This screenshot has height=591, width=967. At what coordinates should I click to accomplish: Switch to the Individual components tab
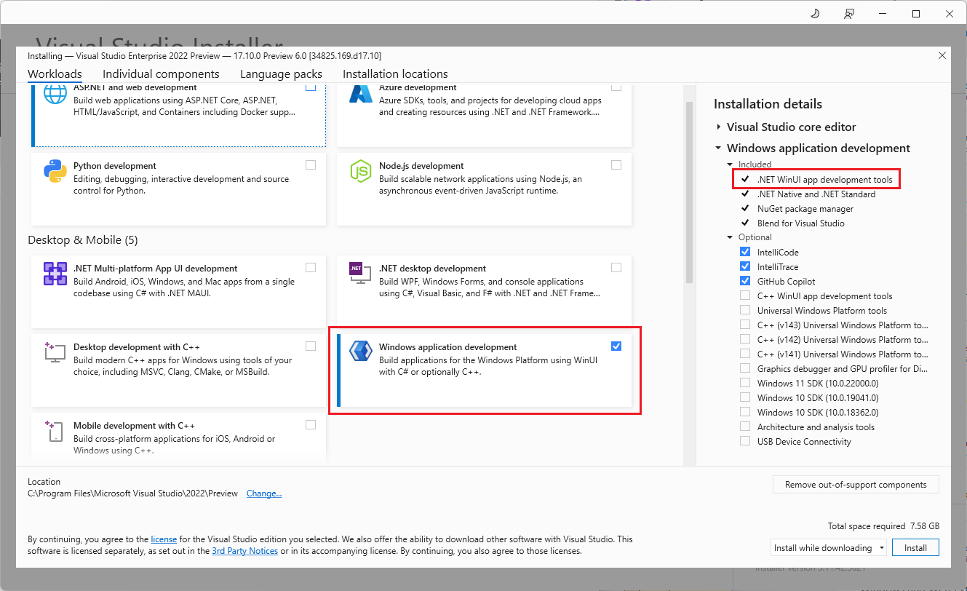161,74
